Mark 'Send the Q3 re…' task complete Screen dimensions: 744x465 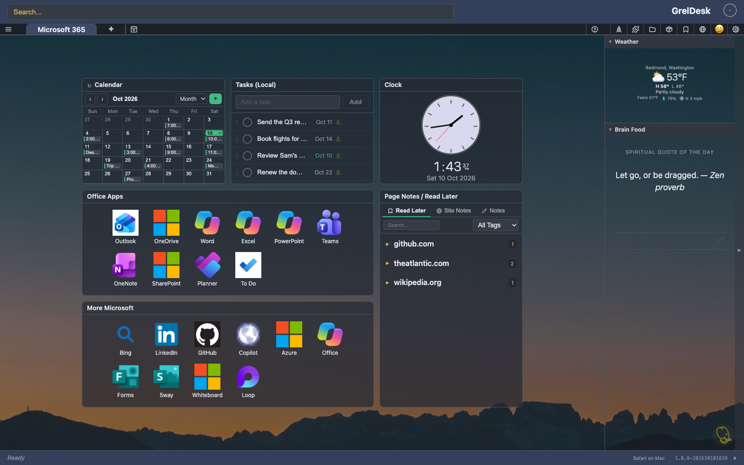coord(247,122)
